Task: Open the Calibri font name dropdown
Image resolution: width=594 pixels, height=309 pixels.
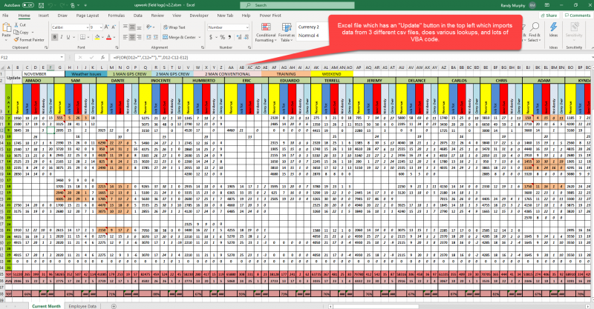Action: tap(89, 27)
